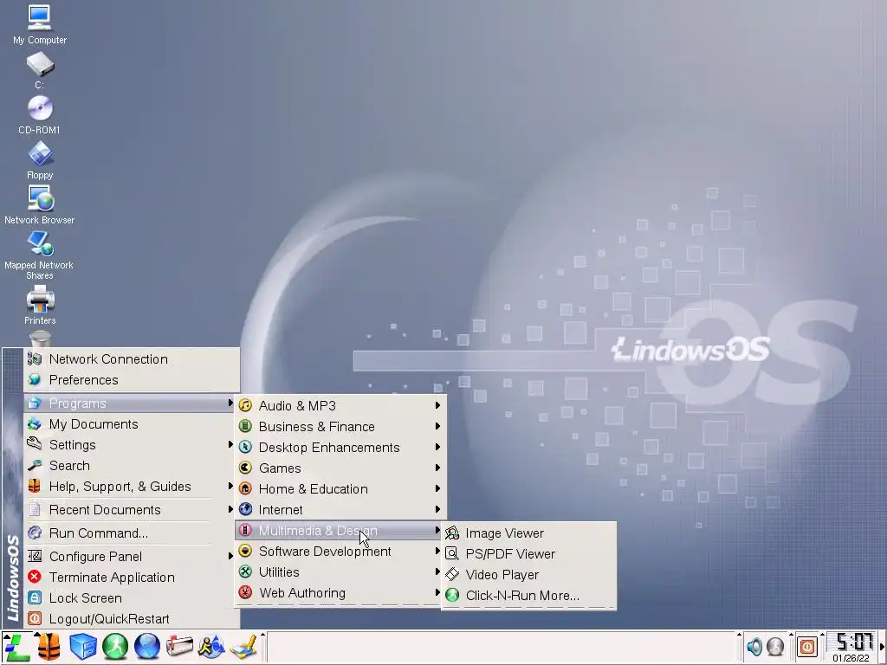Open the instant messenger panel icon

[211, 647]
